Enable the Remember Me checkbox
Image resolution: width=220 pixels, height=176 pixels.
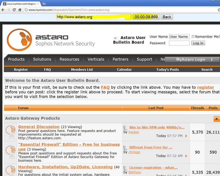(193, 37)
